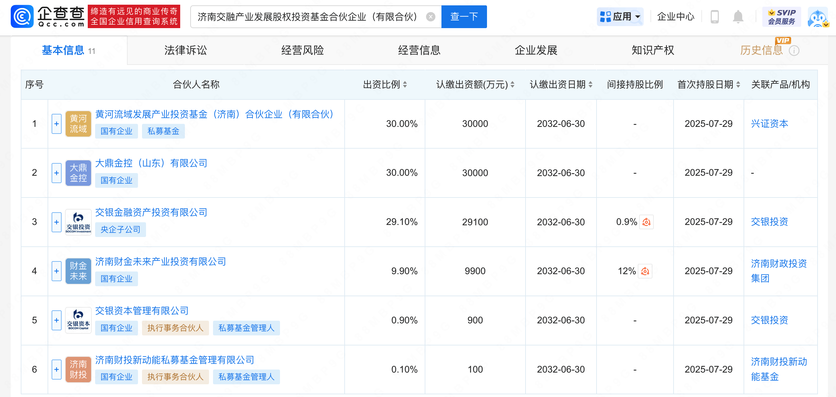
Task: Switch to 知识产权 tab
Action: tap(653, 50)
